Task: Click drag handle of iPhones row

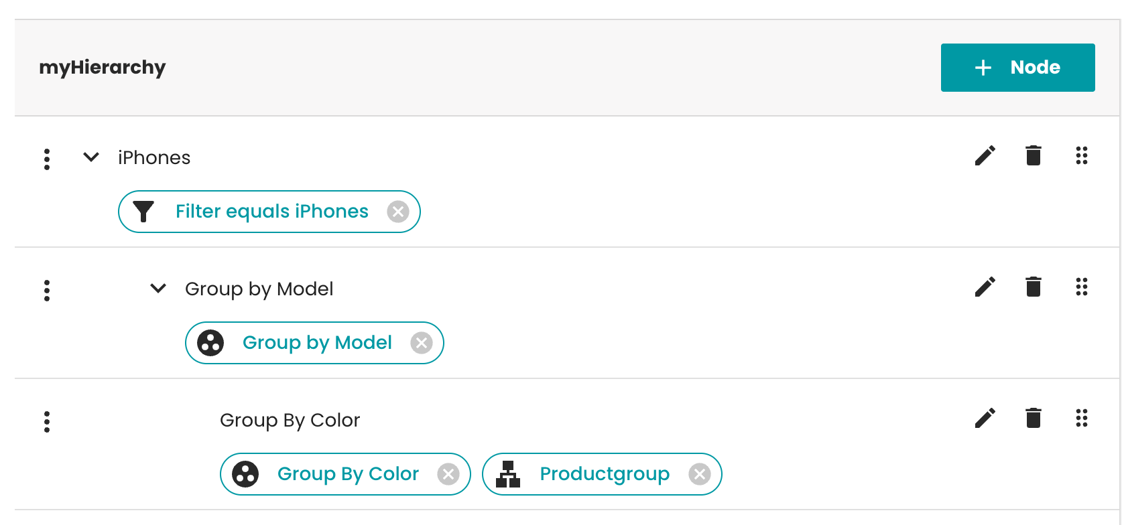Action: point(1081,156)
